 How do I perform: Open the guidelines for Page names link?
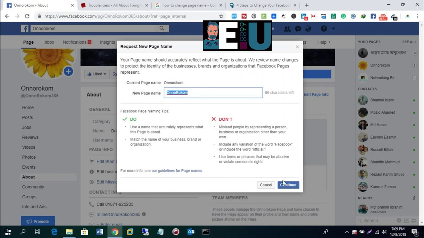click(x=177, y=171)
